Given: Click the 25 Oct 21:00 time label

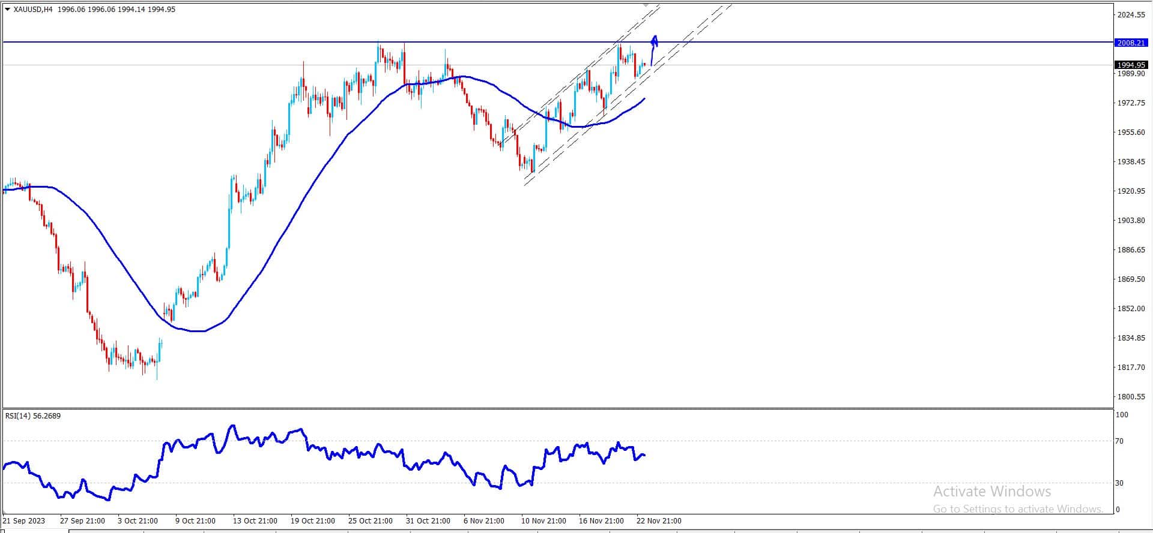Looking at the screenshot, I should coord(371,521).
